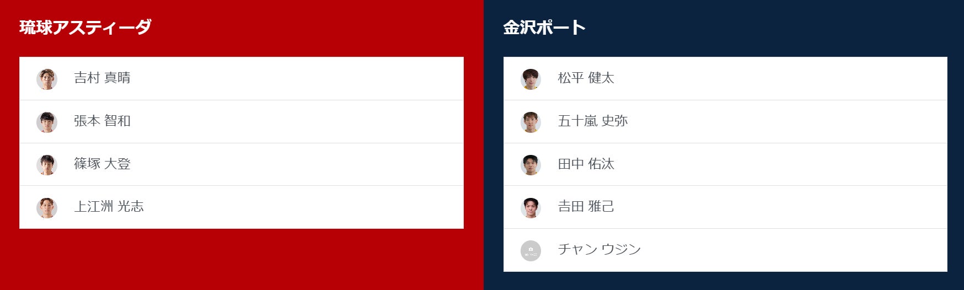Open player name チャン ウジン
This screenshot has height=290, width=964.
(x=599, y=249)
